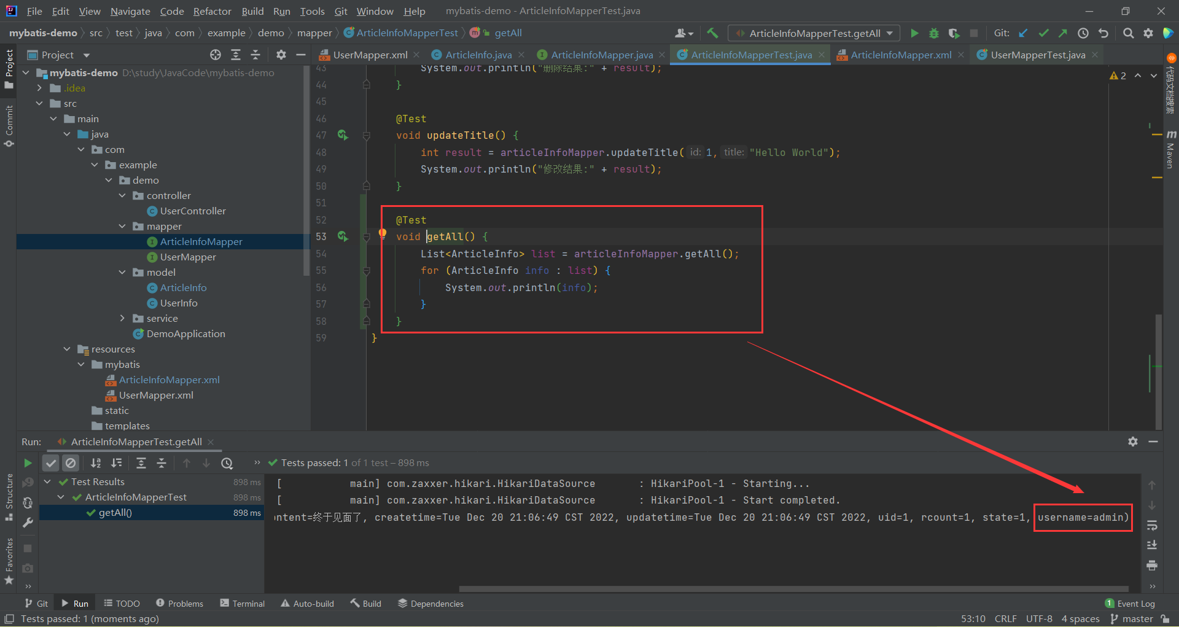
Task: Switch to ArticleInfoMapper.xml editor tab
Action: pos(901,55)
